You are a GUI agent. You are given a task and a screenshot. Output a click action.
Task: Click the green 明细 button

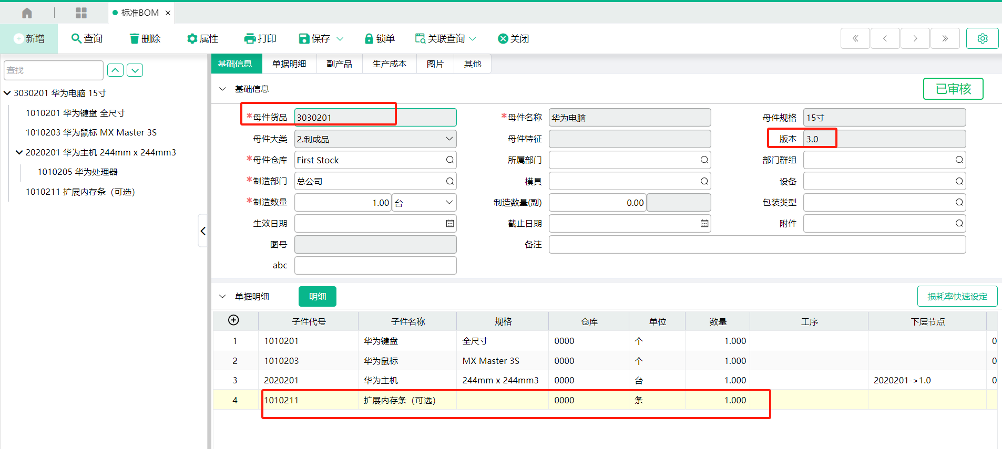[x=318, y=296]
